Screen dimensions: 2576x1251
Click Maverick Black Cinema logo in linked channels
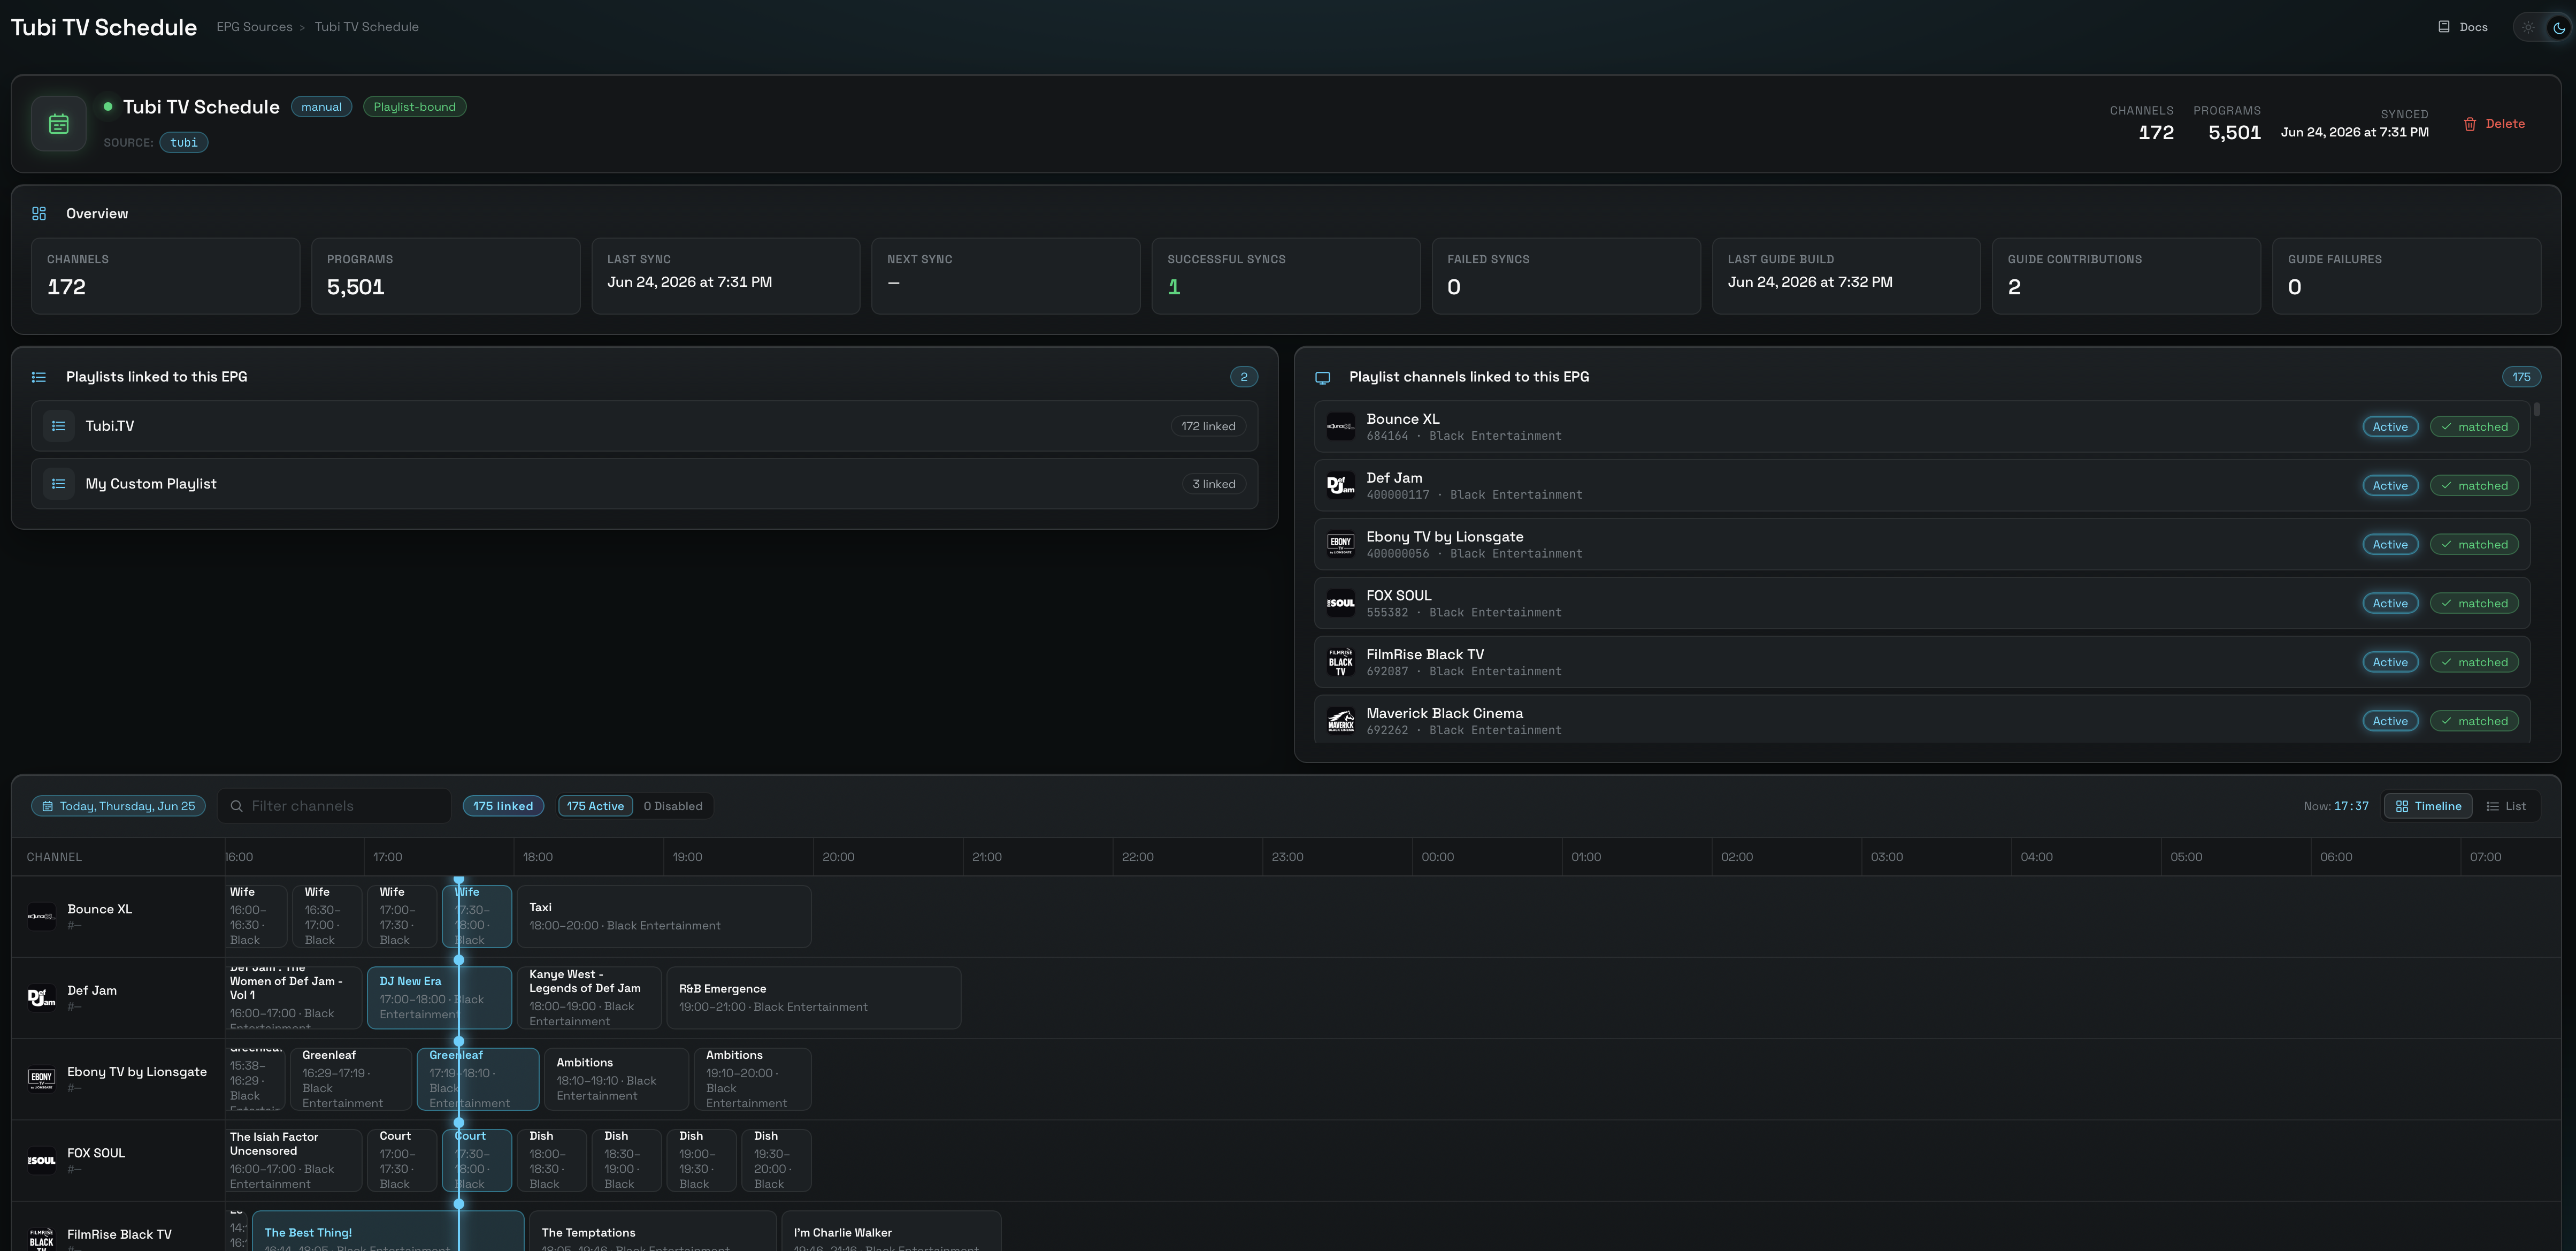click(1341, 721)
